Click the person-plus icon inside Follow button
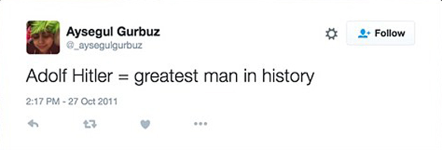 click(364, 34)
